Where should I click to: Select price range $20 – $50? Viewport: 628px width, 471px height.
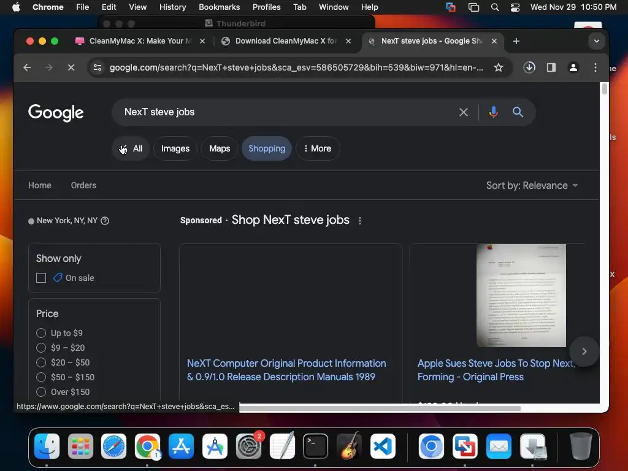click(41, 362)
